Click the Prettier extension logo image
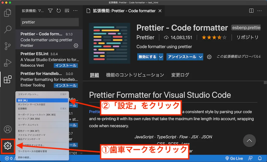Screen dimensions: 267x162 (110, 43)
